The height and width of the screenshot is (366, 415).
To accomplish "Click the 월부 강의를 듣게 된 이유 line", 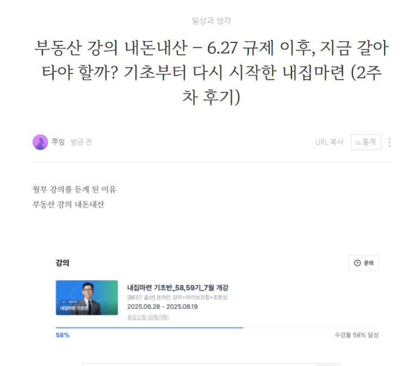I will pos(75,189).
